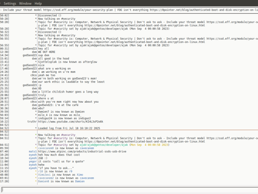Click message 'all good in the hood'

point(54,59)
